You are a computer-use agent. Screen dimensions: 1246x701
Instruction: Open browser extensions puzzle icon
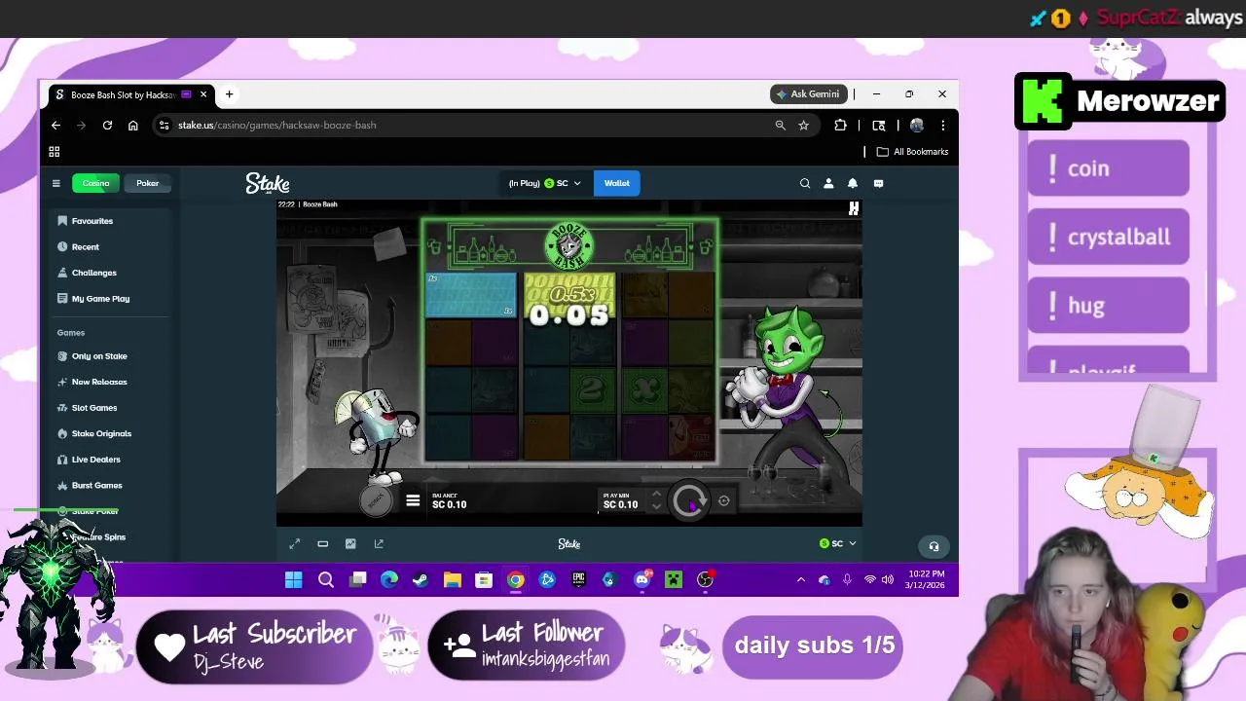pos(841,125)
